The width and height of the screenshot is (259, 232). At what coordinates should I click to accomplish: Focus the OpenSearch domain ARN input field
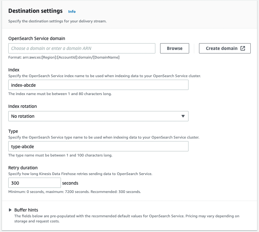(x=82, y=48)
